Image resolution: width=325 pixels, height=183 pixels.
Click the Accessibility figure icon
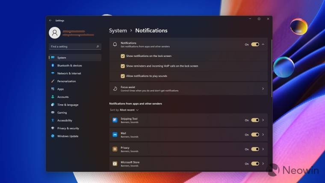point(53,120)
